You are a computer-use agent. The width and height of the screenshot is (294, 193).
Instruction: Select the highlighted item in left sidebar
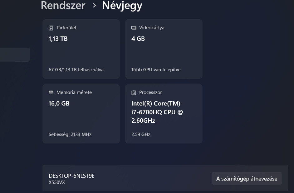tap(15, 54)
